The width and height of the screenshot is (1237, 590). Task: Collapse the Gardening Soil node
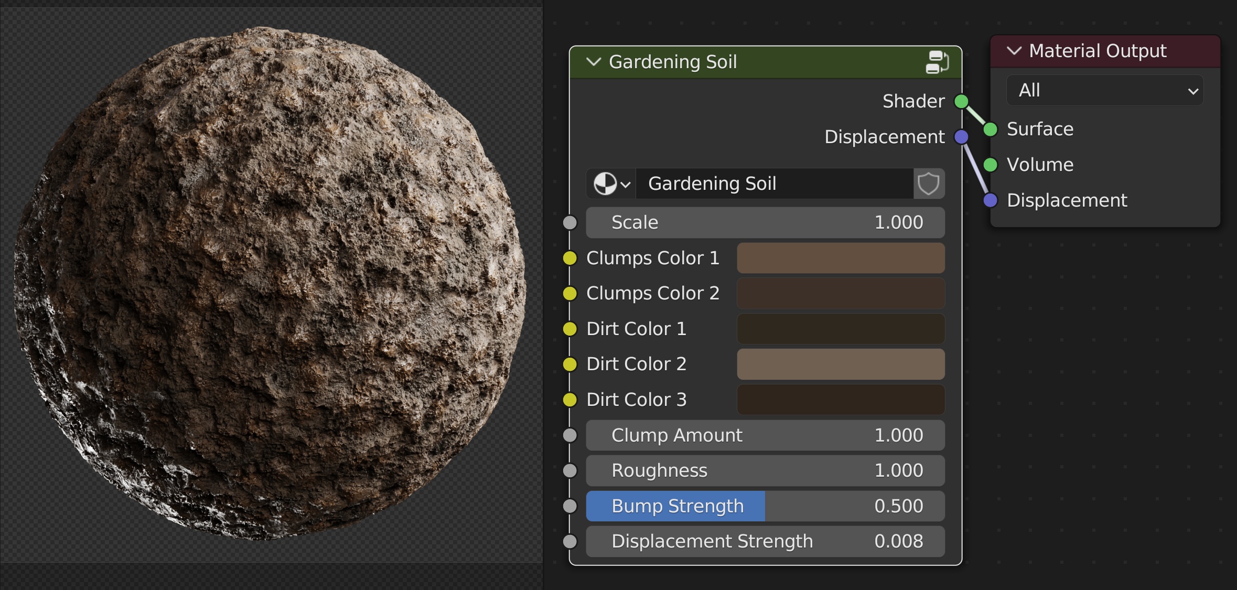(x=593, y=61)
